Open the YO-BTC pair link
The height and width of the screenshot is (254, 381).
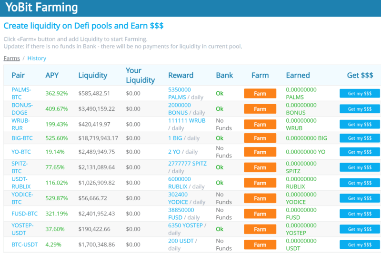pos(21,152)
